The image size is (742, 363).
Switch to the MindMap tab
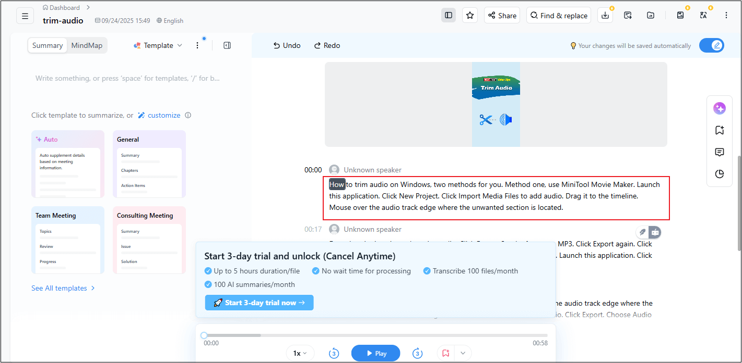pyautogui.click(x=87, y=45)
